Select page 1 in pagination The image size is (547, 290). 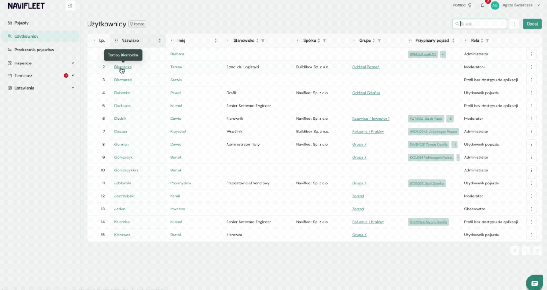(526, 250)
